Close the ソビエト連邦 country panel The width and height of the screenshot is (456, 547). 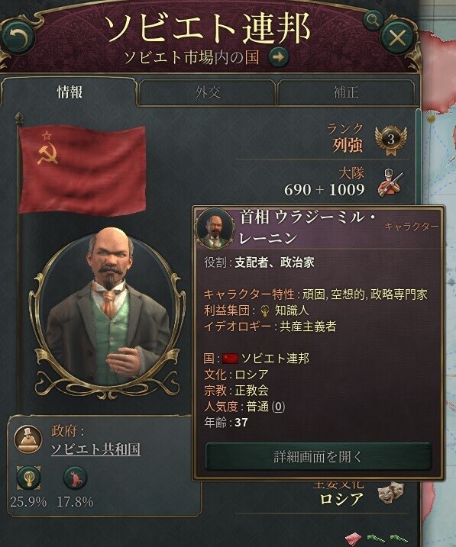tap(397, 37)
